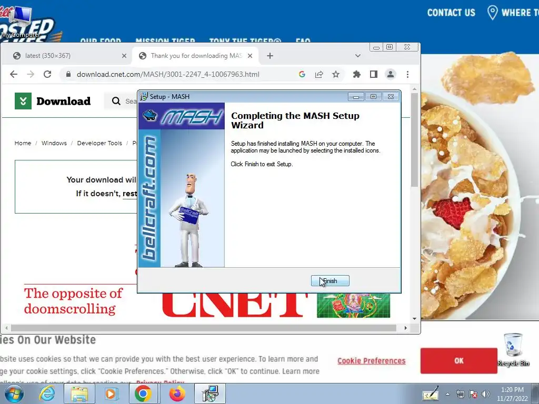This screenshot has height=404, width=539.
Task: Click the green Download logo icon
Action: pos(23,101)
